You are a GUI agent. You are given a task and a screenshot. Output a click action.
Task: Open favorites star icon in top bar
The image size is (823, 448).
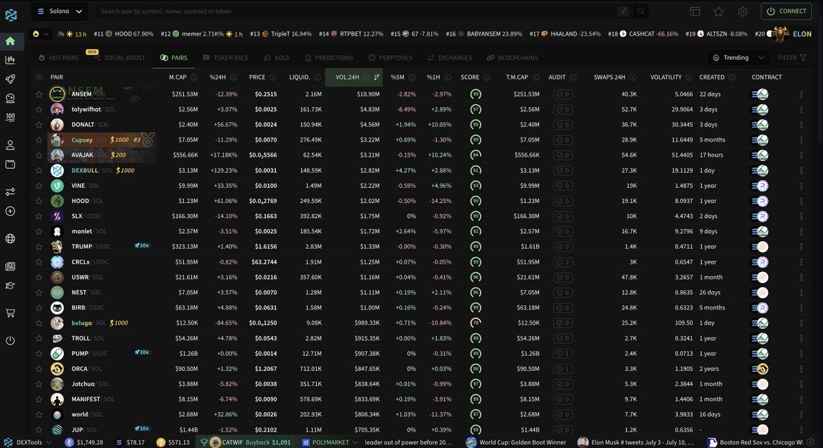tap(718, 12)
